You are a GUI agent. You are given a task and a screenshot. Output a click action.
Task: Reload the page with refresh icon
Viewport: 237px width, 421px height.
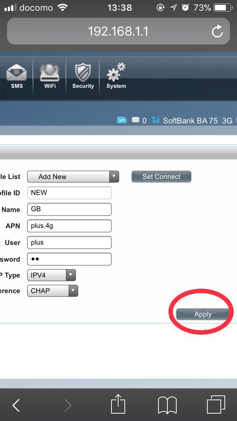click(x=217, y=32)
